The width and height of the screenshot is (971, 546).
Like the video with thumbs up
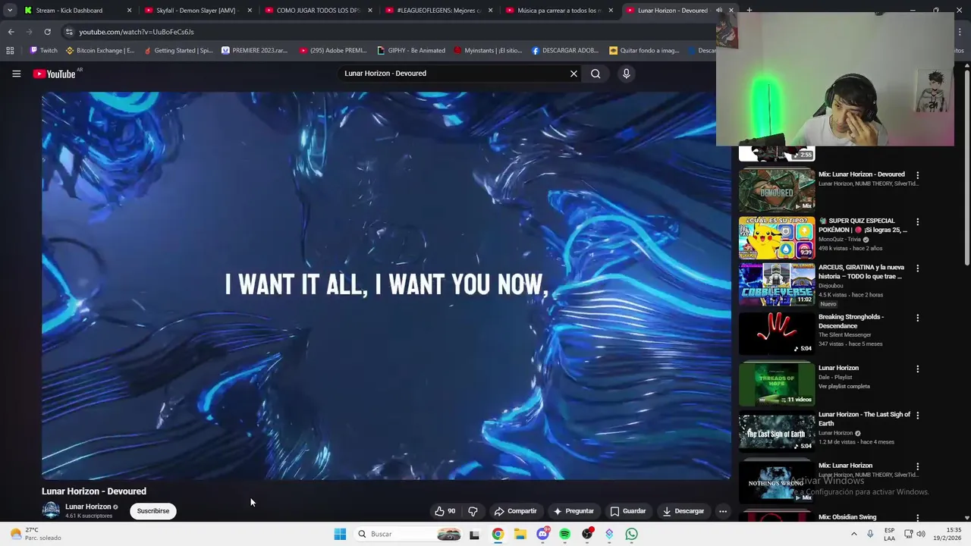(445, 511)
